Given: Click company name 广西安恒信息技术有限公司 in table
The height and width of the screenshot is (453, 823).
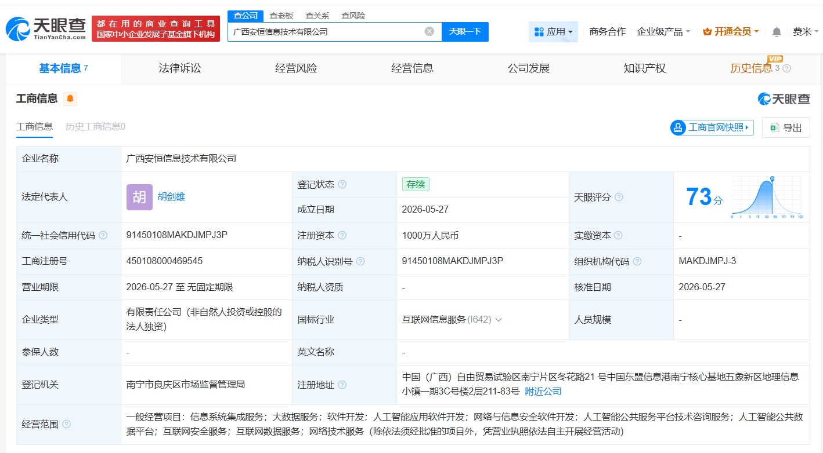Looking at the screenshot, I should click(181, 159).
